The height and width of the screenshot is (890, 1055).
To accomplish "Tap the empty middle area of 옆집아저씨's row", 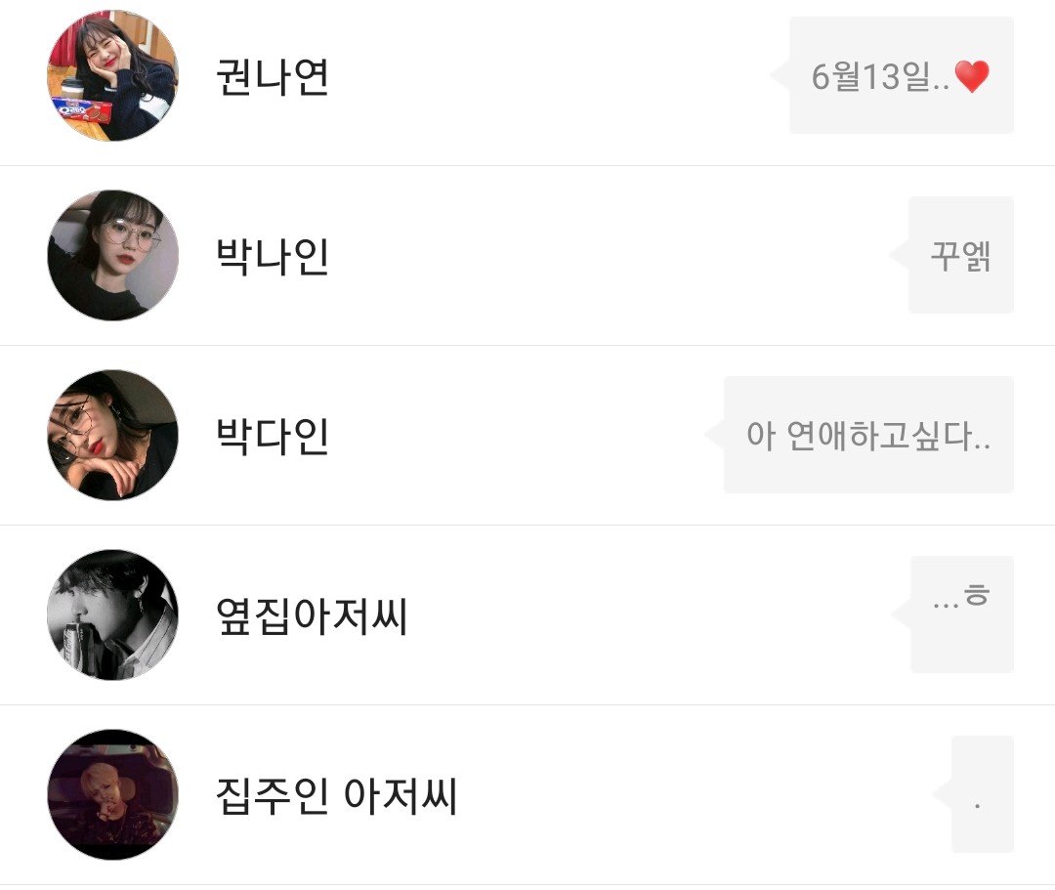I will point(645,615).
